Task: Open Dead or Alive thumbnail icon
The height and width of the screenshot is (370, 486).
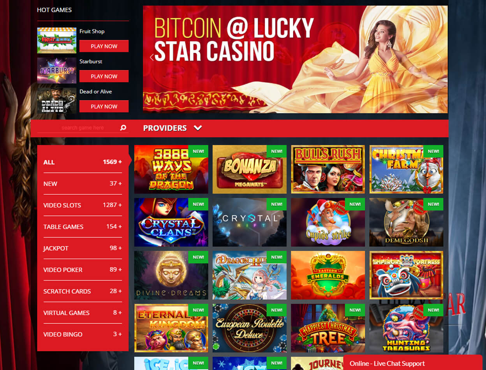Action: point(56,101)
